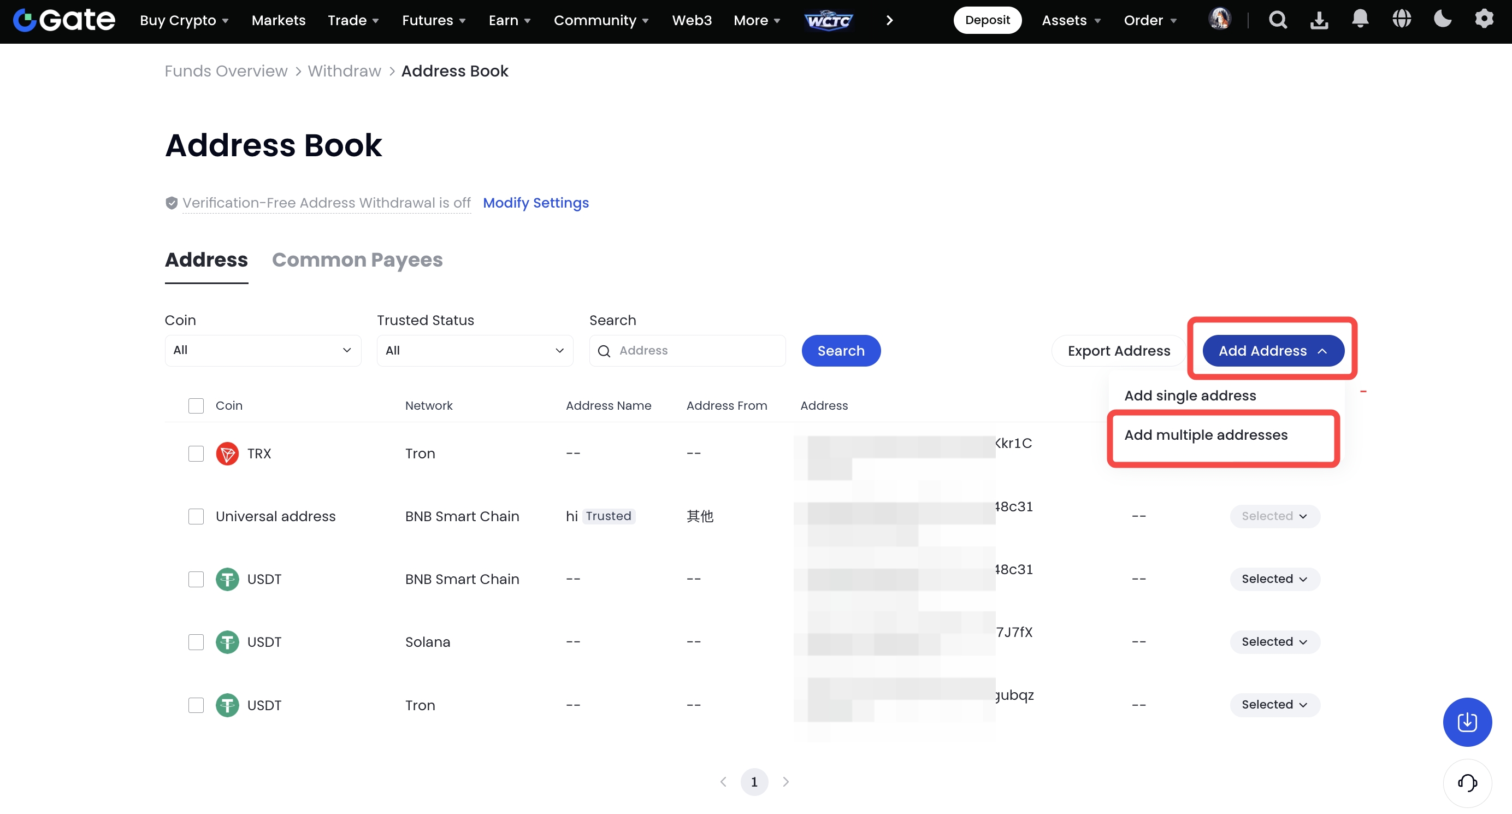
Task: Open notifications bell icon
Action: (1360, 19)
